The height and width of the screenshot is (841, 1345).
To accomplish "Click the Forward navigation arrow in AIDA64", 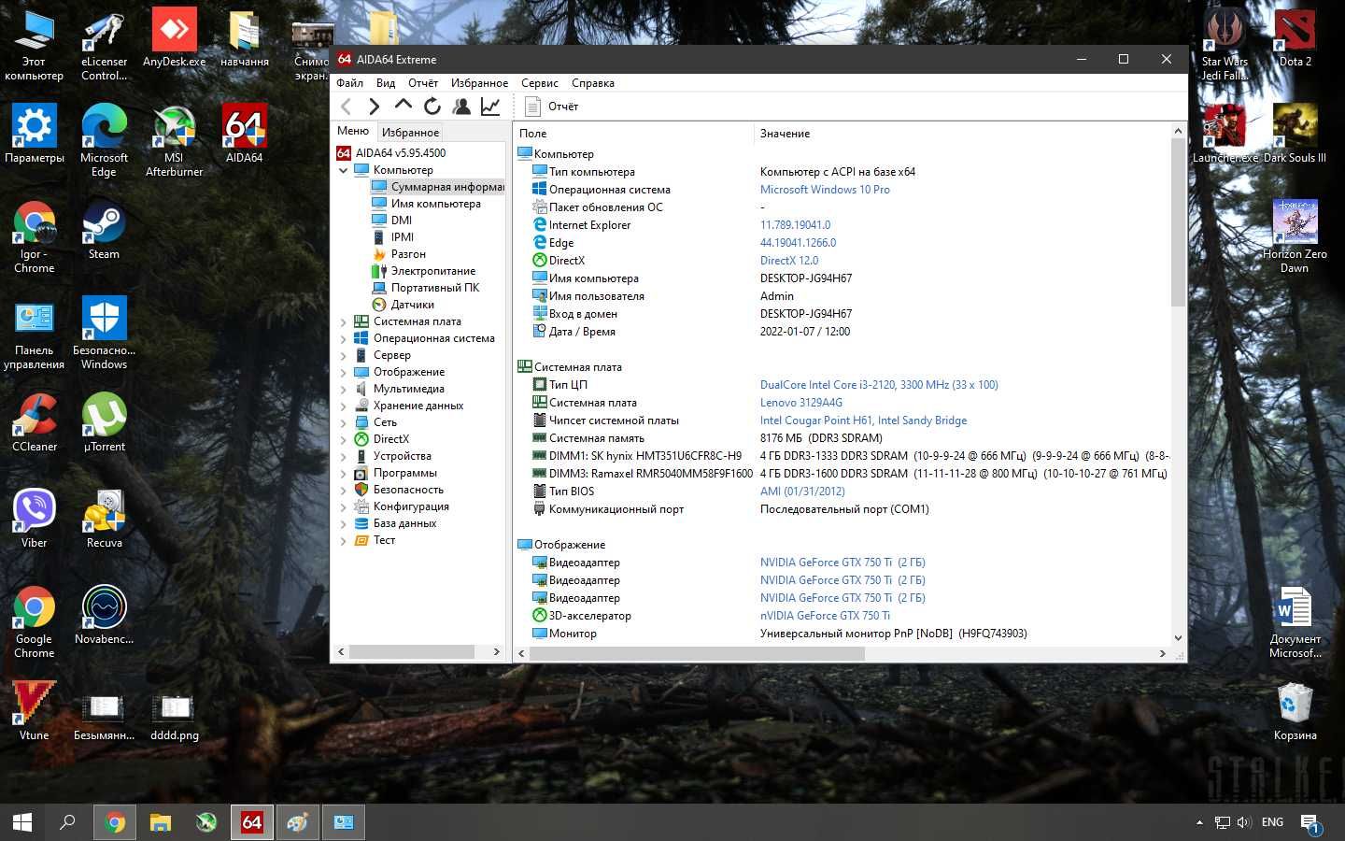I will (374, 107).
